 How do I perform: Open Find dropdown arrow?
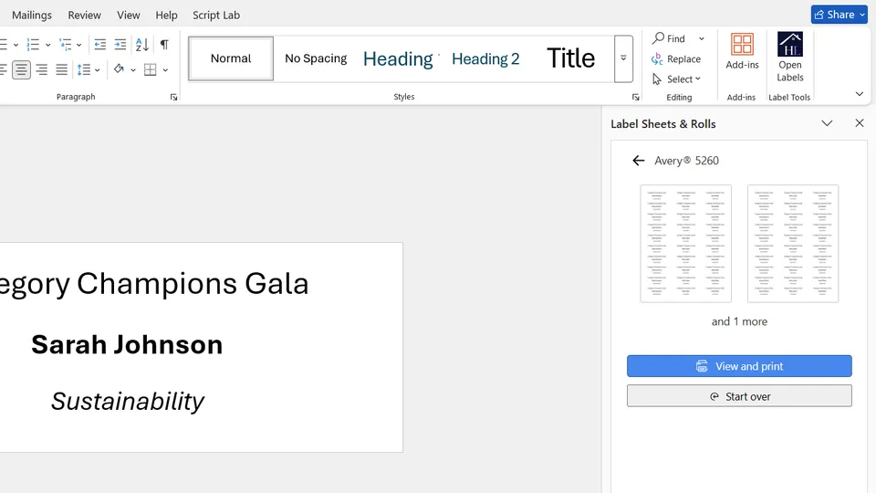point(702,38)
